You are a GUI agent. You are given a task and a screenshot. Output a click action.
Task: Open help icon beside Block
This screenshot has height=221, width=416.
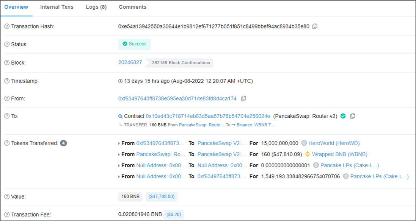coord(7,63)
